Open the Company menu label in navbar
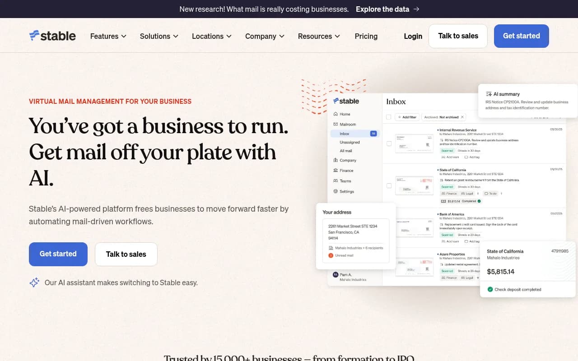 (261, 36)
